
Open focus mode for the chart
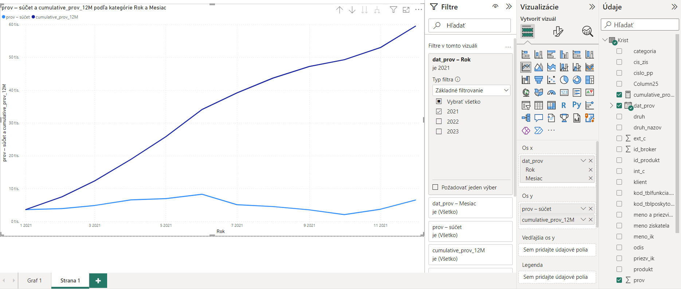click(406, 10)
